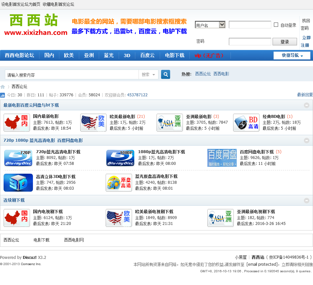The width and height of the screenshot is (313, 285).
Task: Open the 亚洲 nav item
Action: (89, 55)
